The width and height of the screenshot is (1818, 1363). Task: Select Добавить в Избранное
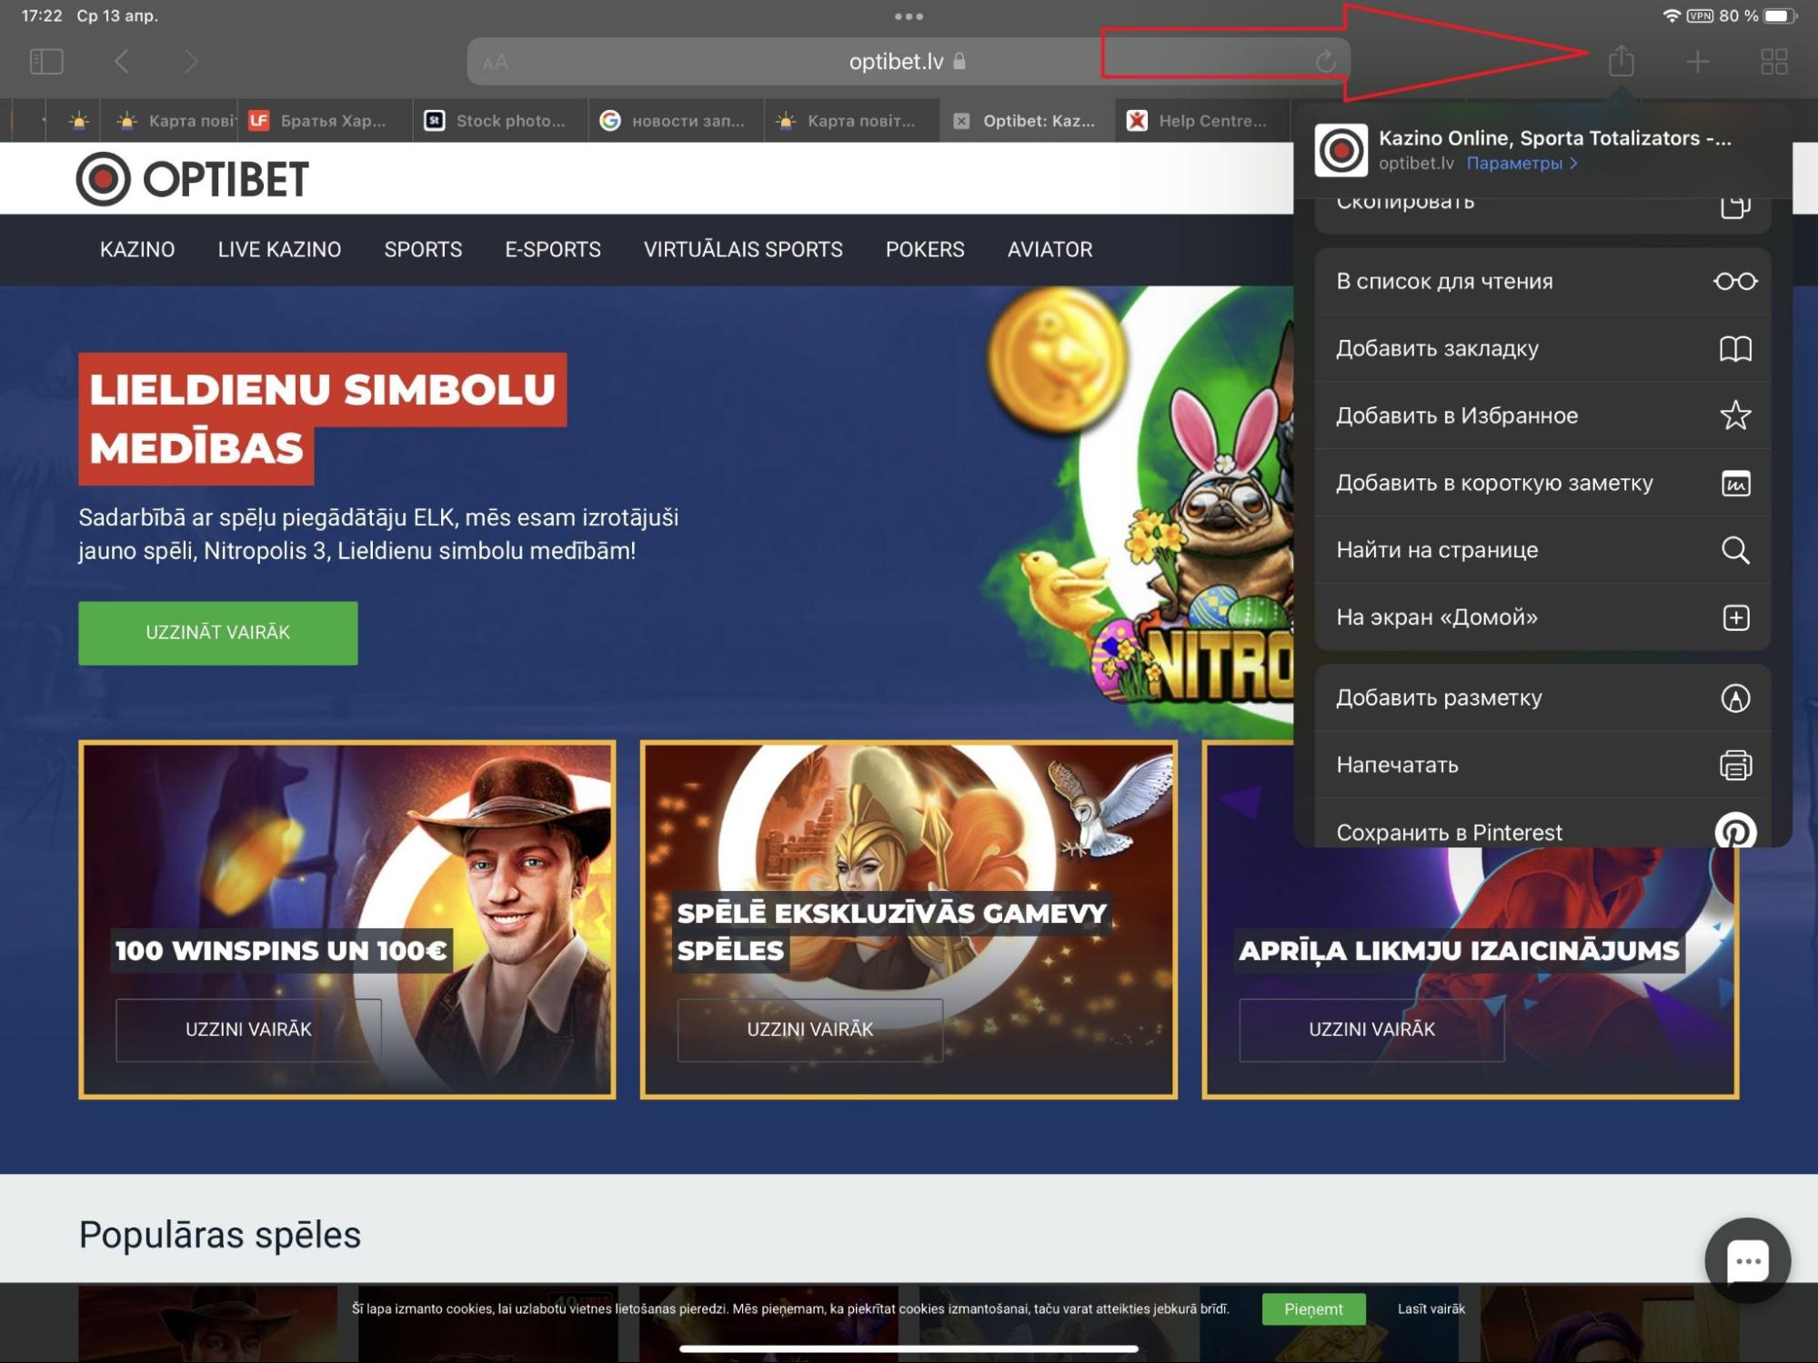1542,416
